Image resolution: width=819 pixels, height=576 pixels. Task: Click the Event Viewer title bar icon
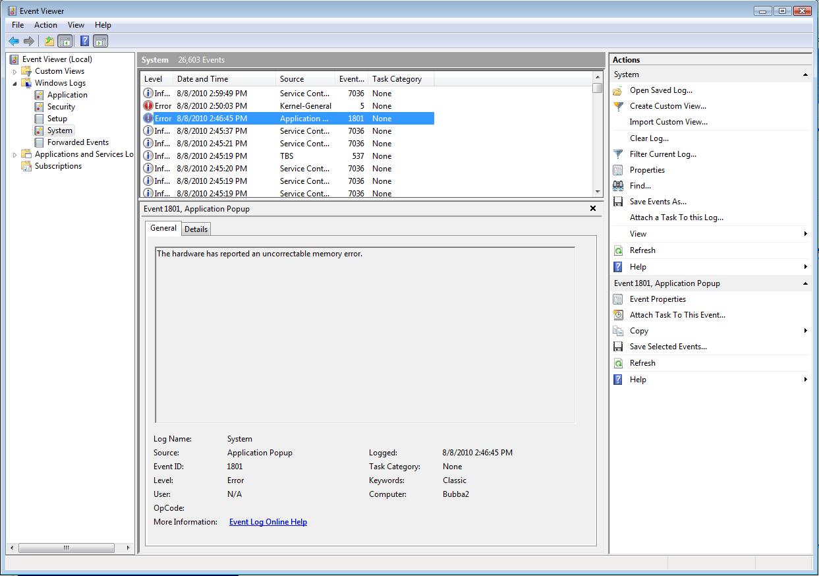(x=13, y=11)
